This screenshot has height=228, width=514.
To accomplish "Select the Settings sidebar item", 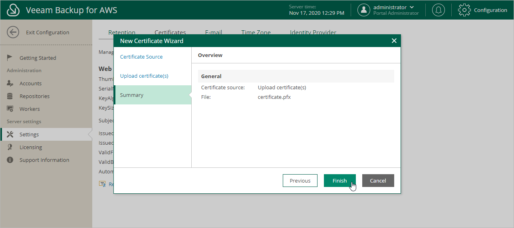I will tap(46, 134).
